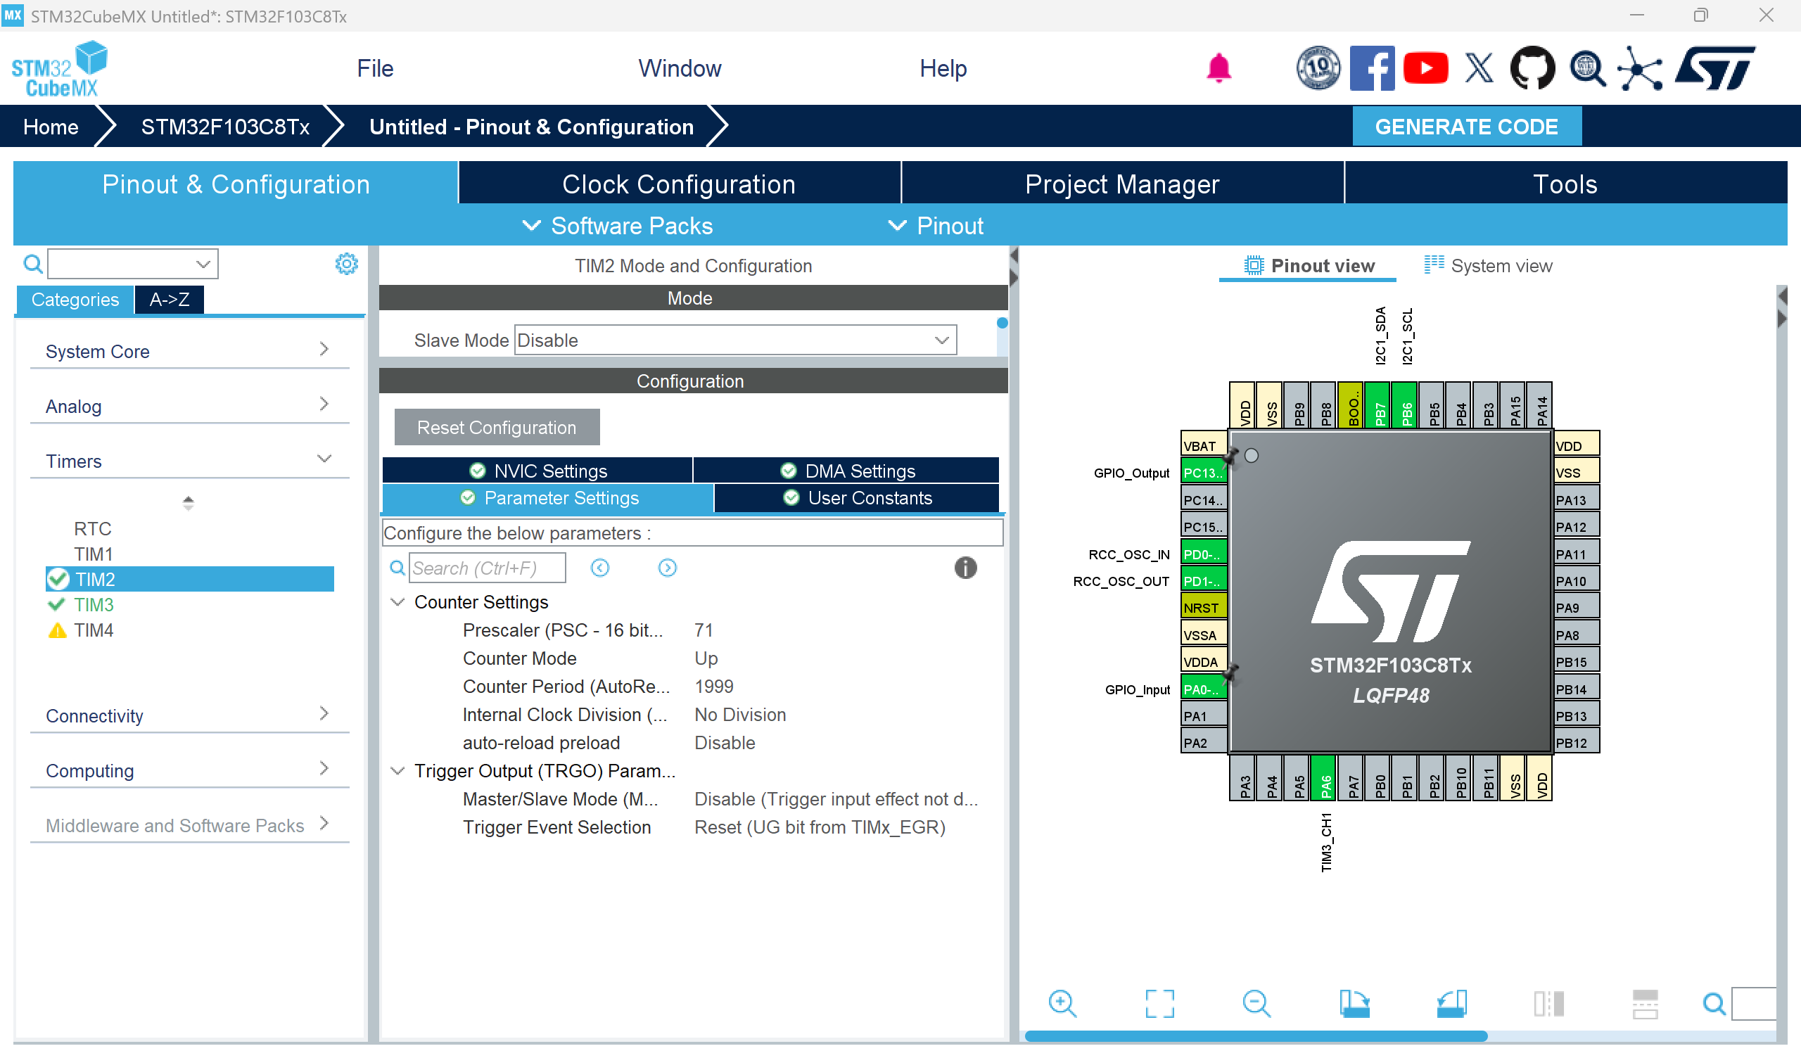The width and height of the screenshot is (1801, 1058).
Task: Click the Prescaler value 71
Action: coord(704,630)
